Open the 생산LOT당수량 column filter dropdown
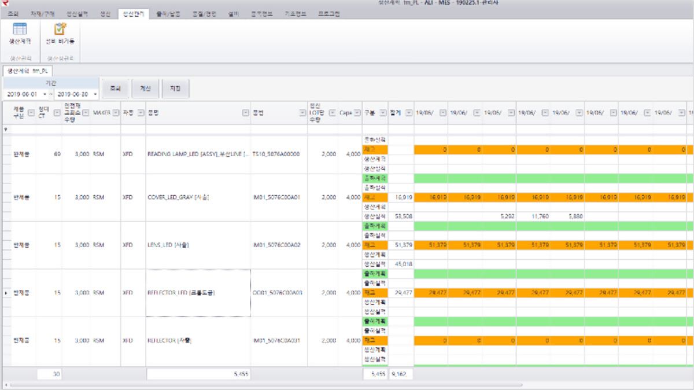Screen dimensions: 694x390 (332, 113)
